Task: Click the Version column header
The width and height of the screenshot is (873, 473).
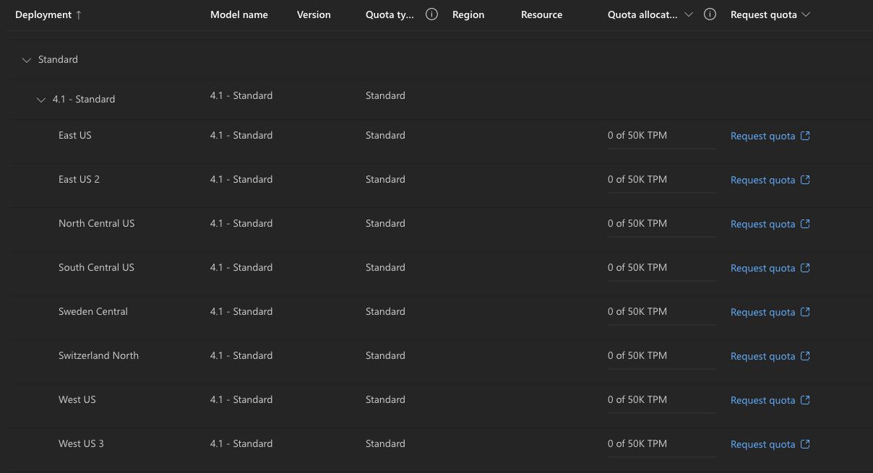Action: click(314, 14)
